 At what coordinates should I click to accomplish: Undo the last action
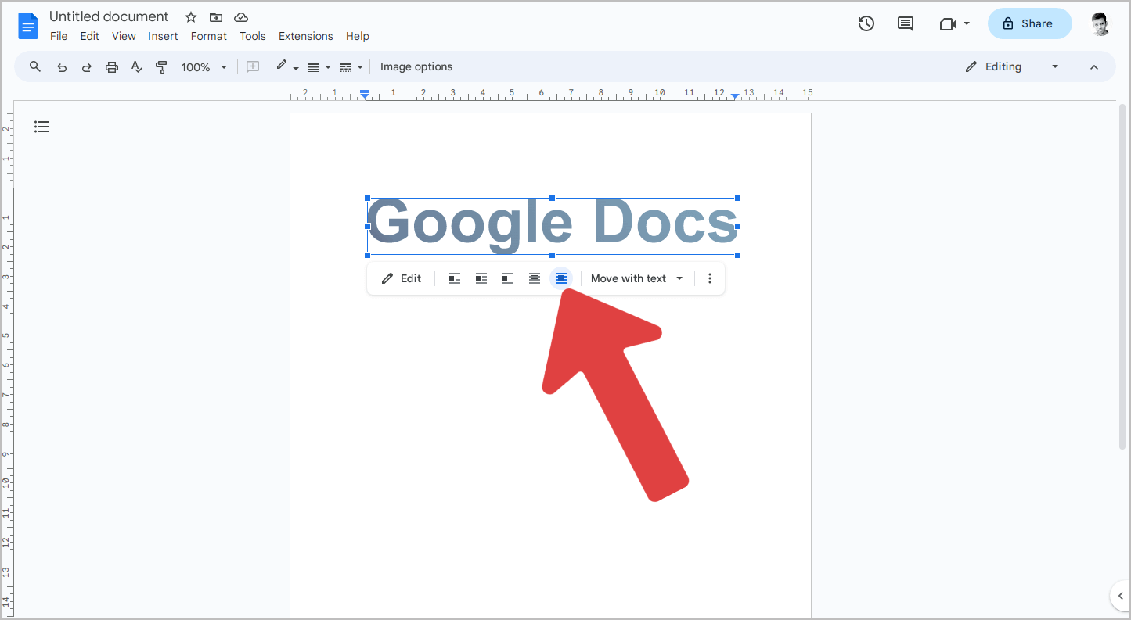(x=62, y=67)
